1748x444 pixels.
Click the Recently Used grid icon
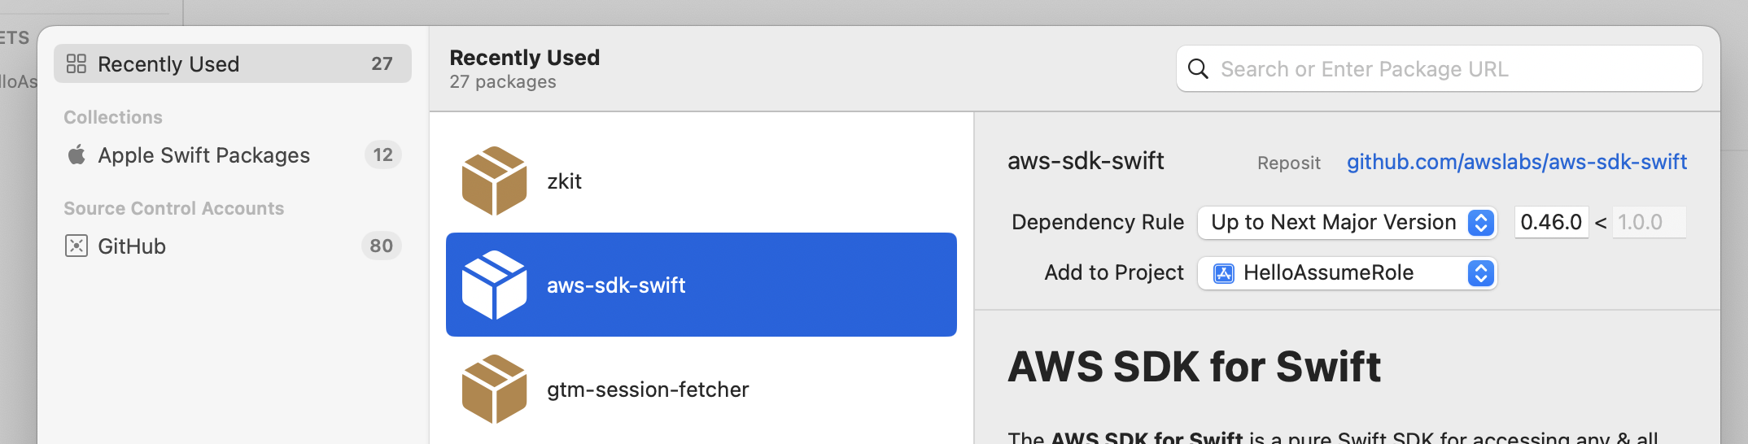point(76,63)
